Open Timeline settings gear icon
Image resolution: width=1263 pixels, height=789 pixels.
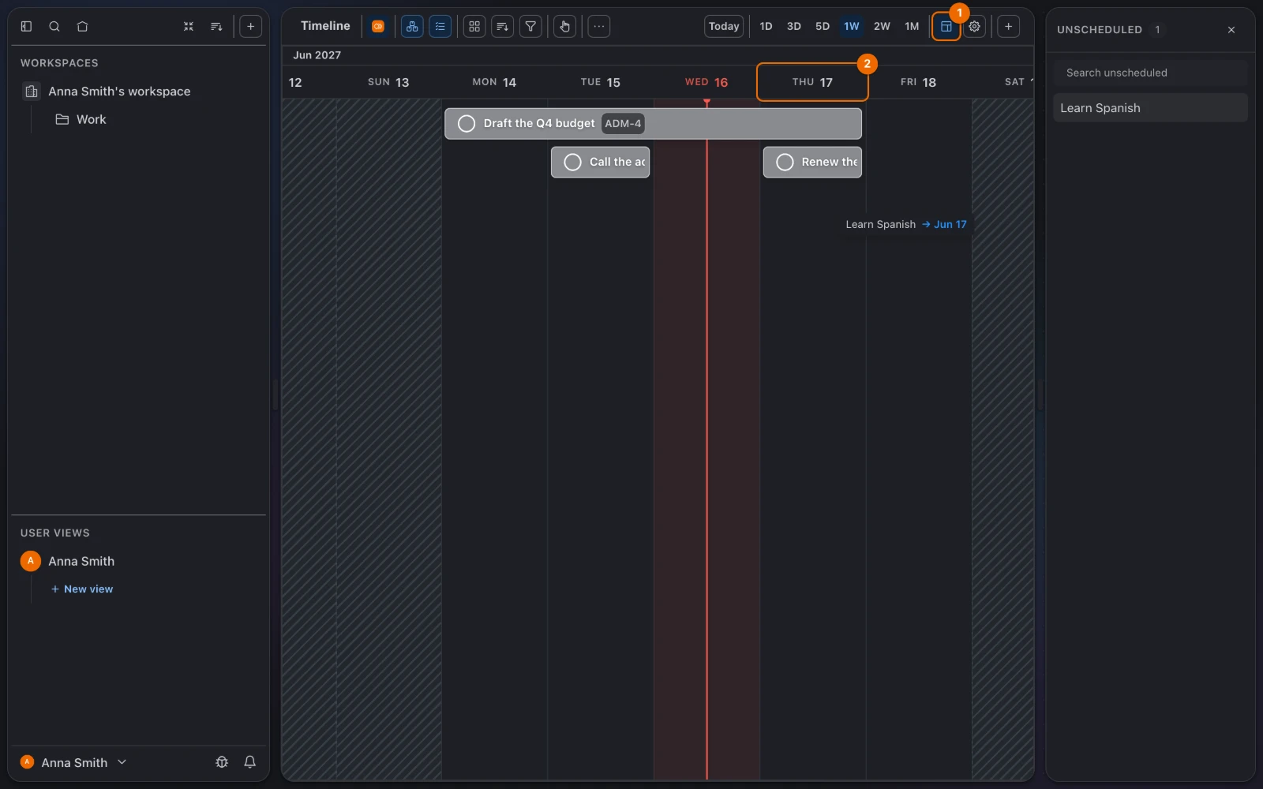[974, 26]
